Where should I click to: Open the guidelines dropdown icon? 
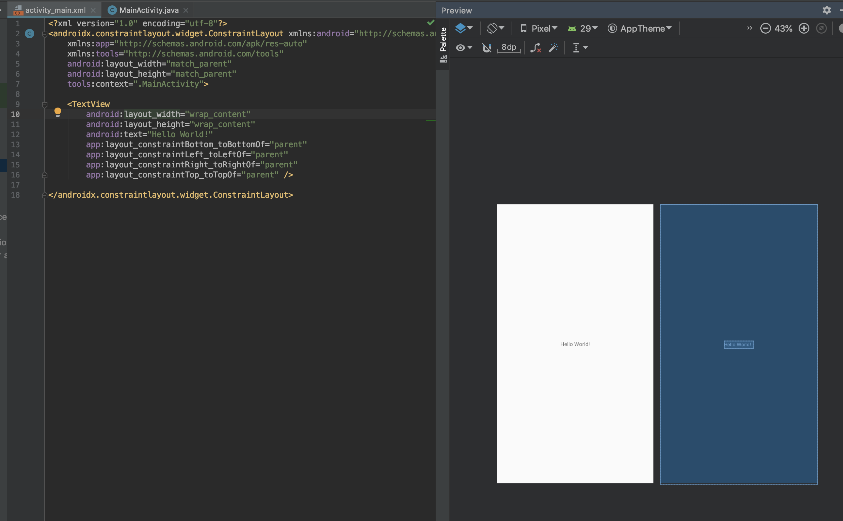coord(580,47)
